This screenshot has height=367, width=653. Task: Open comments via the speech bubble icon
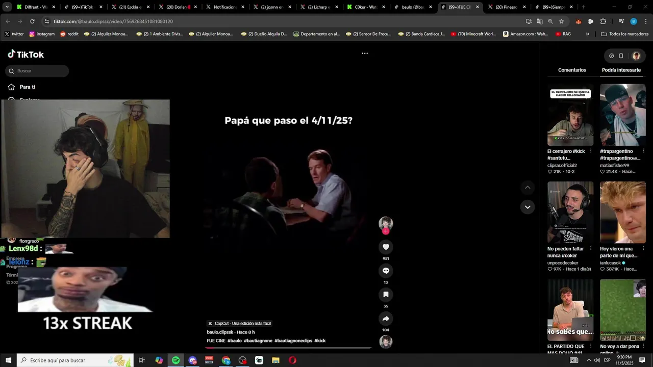[x=386, y=271]
